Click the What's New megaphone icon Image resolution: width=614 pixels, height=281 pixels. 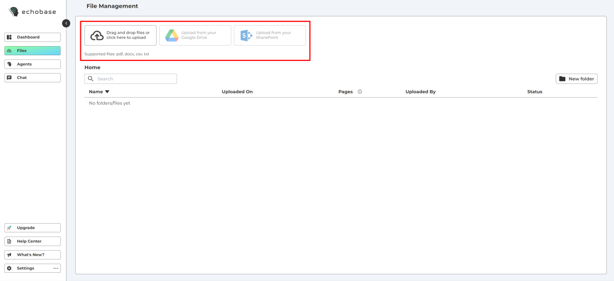click(x=9, y=254)
